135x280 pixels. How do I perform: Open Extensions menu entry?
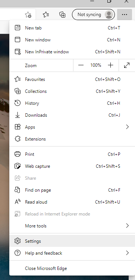tap(72, 139)
